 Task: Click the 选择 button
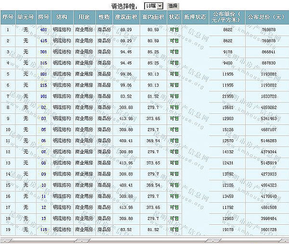tap(173, 6)
